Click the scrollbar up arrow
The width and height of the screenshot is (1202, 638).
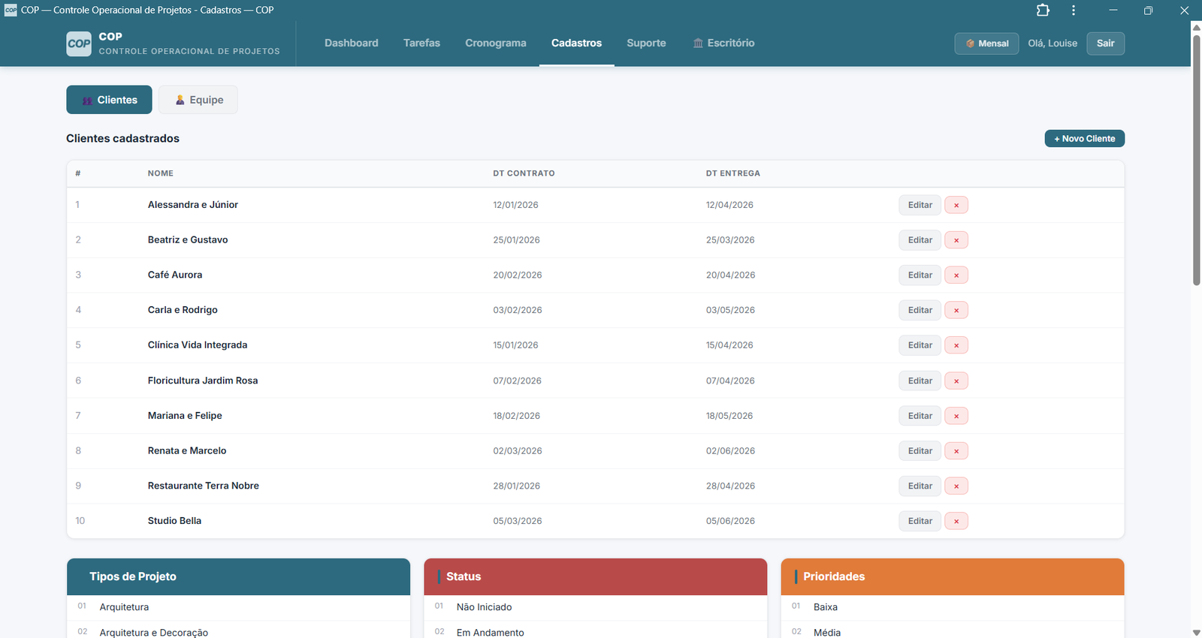click(x=1197, y=26)
